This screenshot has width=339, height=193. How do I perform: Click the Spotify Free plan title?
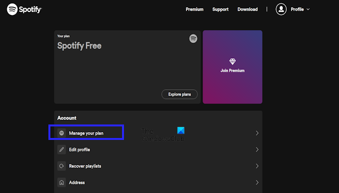coord(79,46)
